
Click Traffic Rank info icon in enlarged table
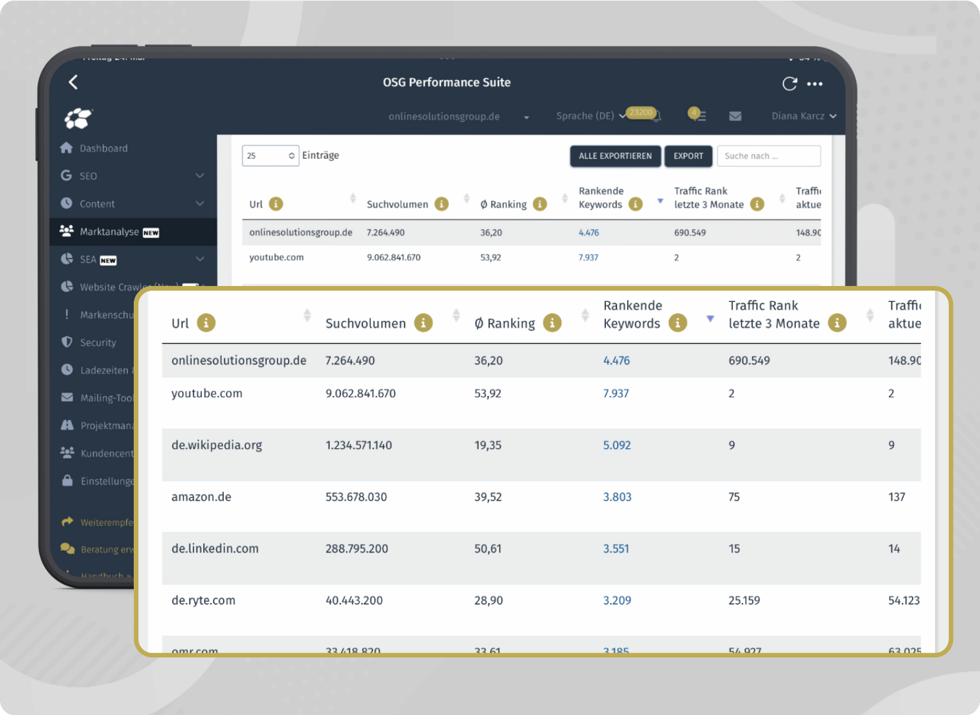[x=838, y=322]
